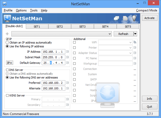161x118 pixels.
Task: Switch to the SET1 tab
Action: point(37,27)
